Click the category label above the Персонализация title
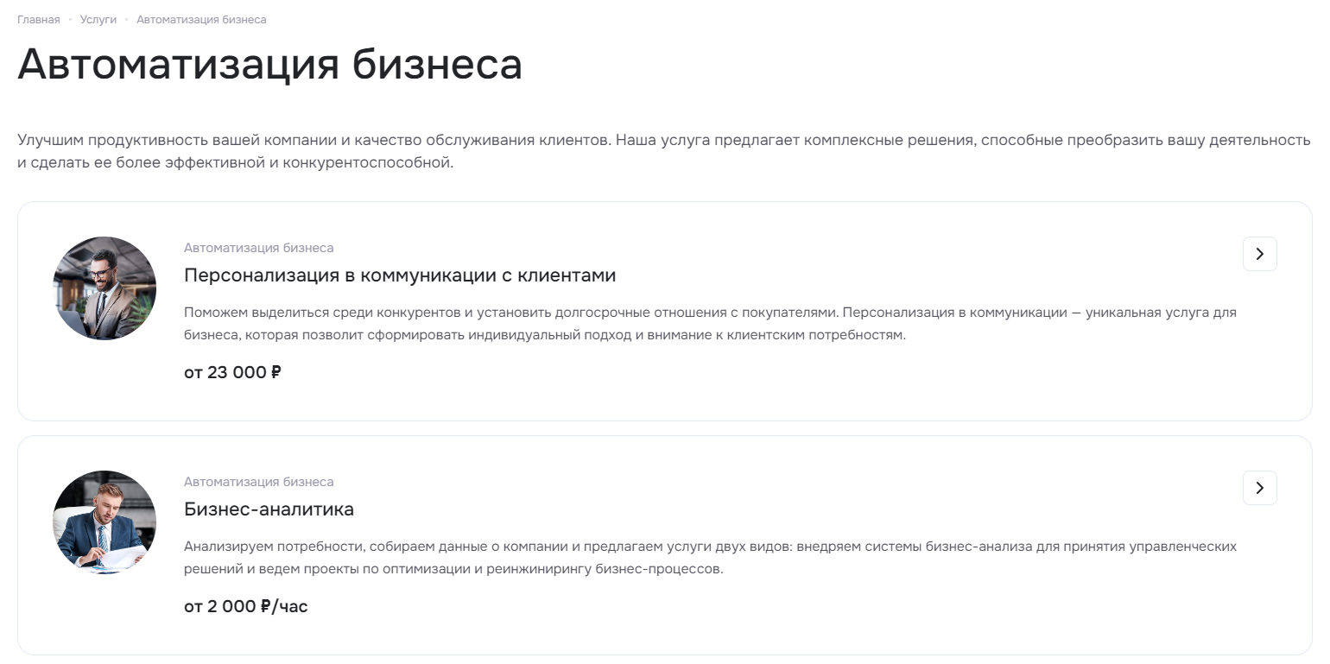1330x664 pixels. point(258,248)
